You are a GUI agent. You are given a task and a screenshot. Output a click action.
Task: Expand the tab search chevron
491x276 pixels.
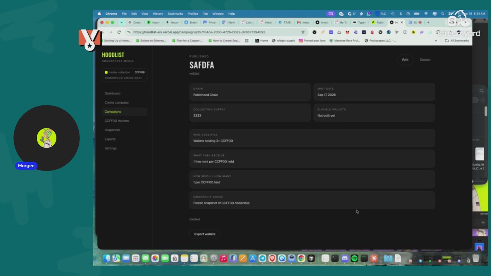tap(122, 22)
